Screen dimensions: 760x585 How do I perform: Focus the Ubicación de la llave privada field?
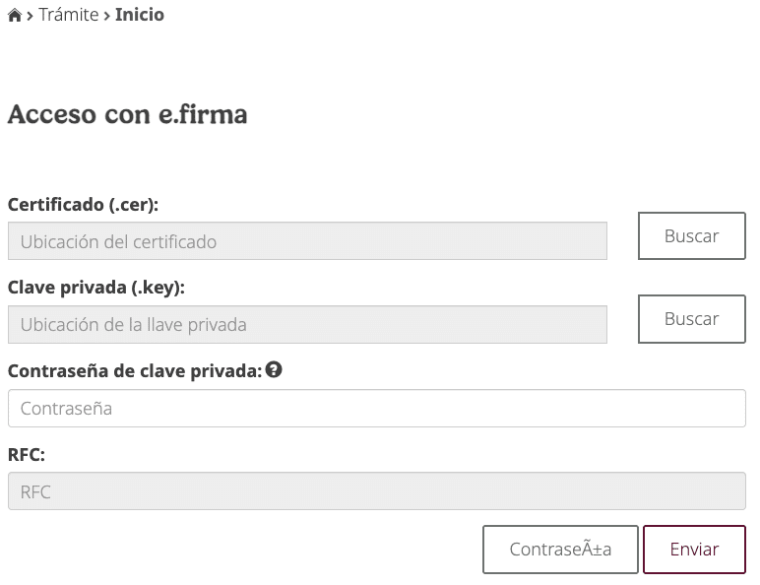(x=307, y=325)
